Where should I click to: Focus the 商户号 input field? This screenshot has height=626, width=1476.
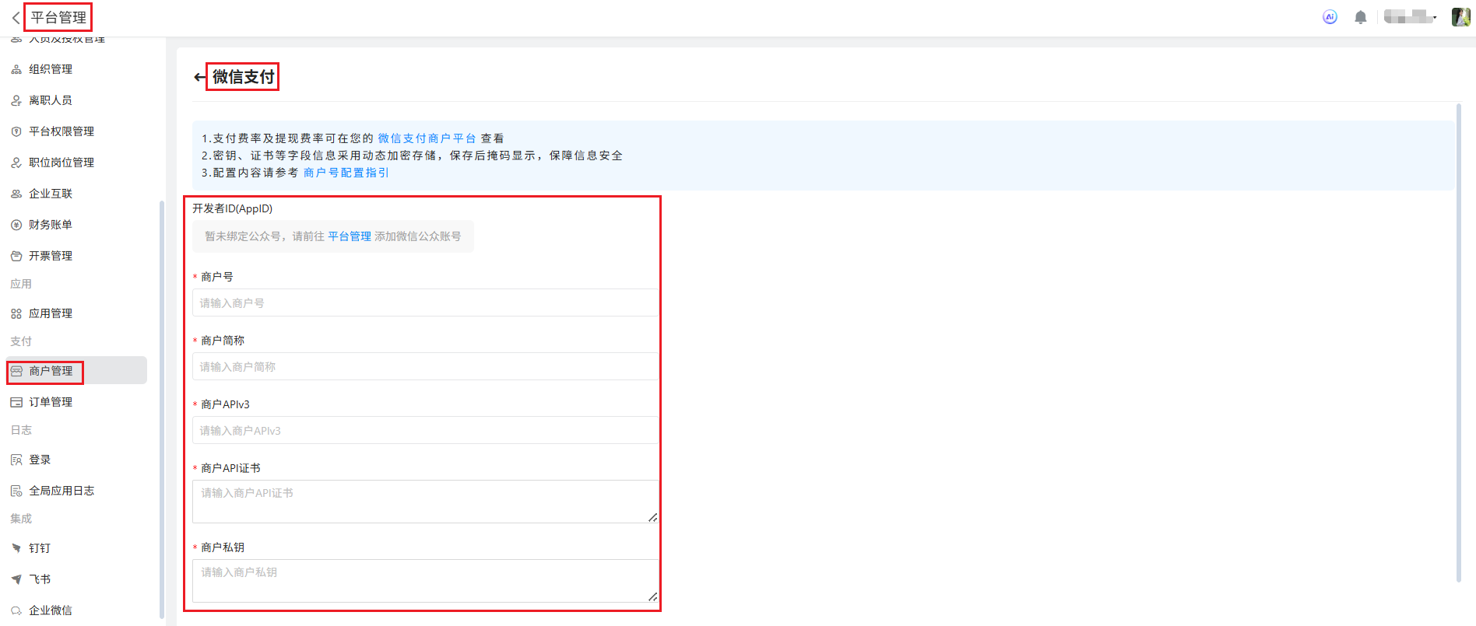(x=425, y=303)
